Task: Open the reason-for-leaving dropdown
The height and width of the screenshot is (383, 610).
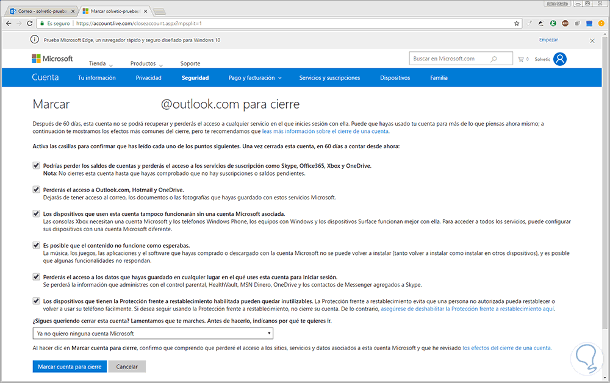Action: point(153,333)
